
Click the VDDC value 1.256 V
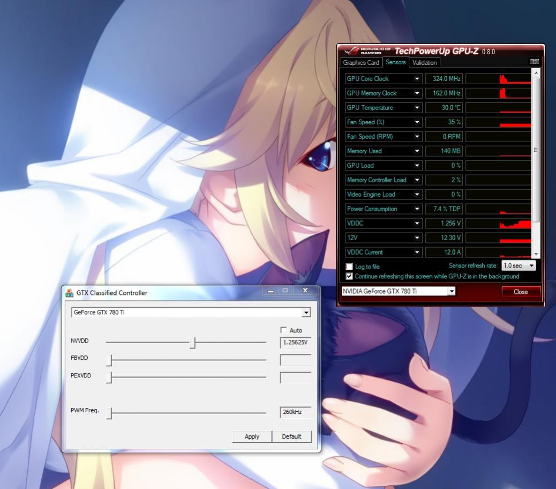[x=444, y=223]
